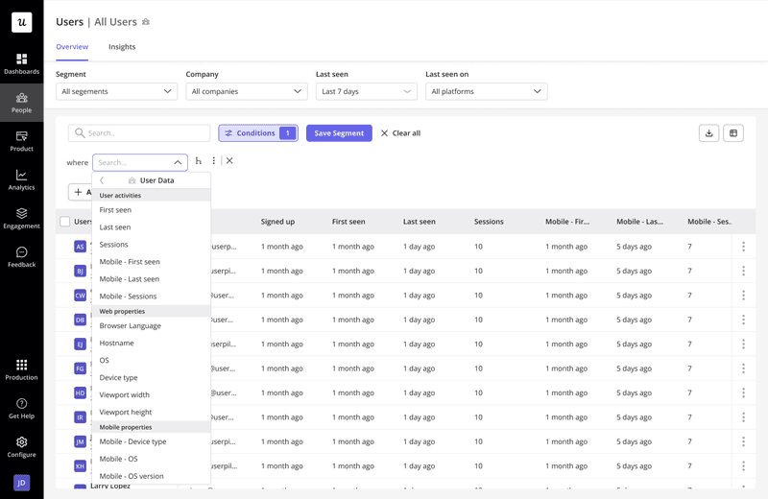Open Engagement section in sidebar
This screenshot has width=768, height=499.
tap(21, 218)
